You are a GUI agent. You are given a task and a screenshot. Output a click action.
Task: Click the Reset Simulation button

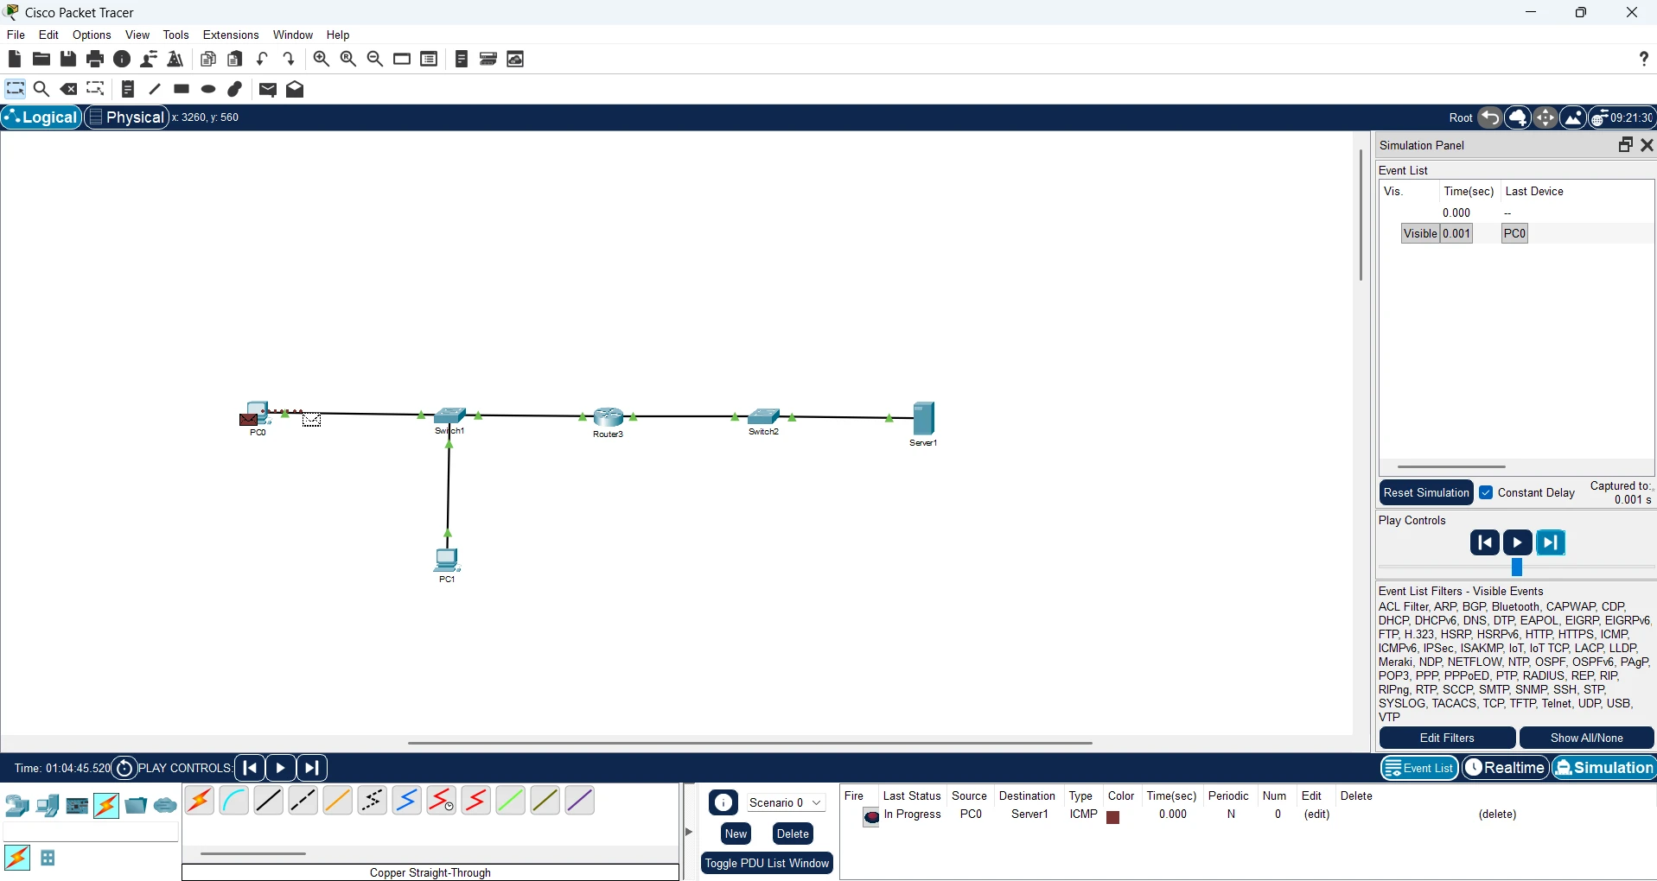click(1426, 492)
